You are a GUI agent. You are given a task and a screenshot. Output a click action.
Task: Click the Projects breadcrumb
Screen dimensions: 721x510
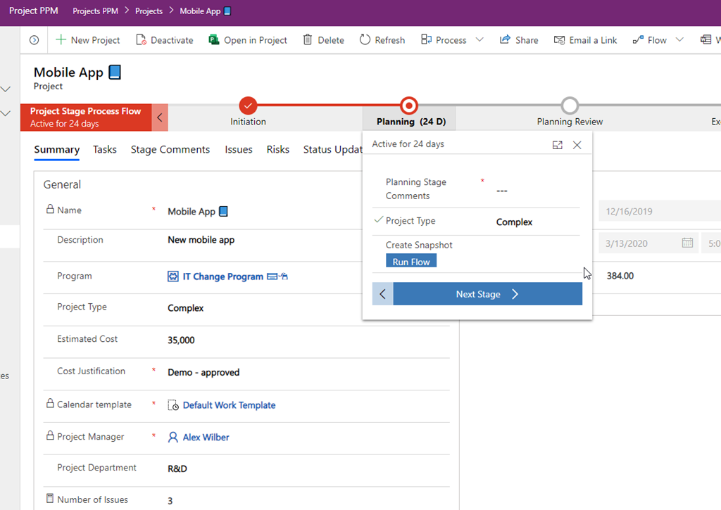[149, 11]
